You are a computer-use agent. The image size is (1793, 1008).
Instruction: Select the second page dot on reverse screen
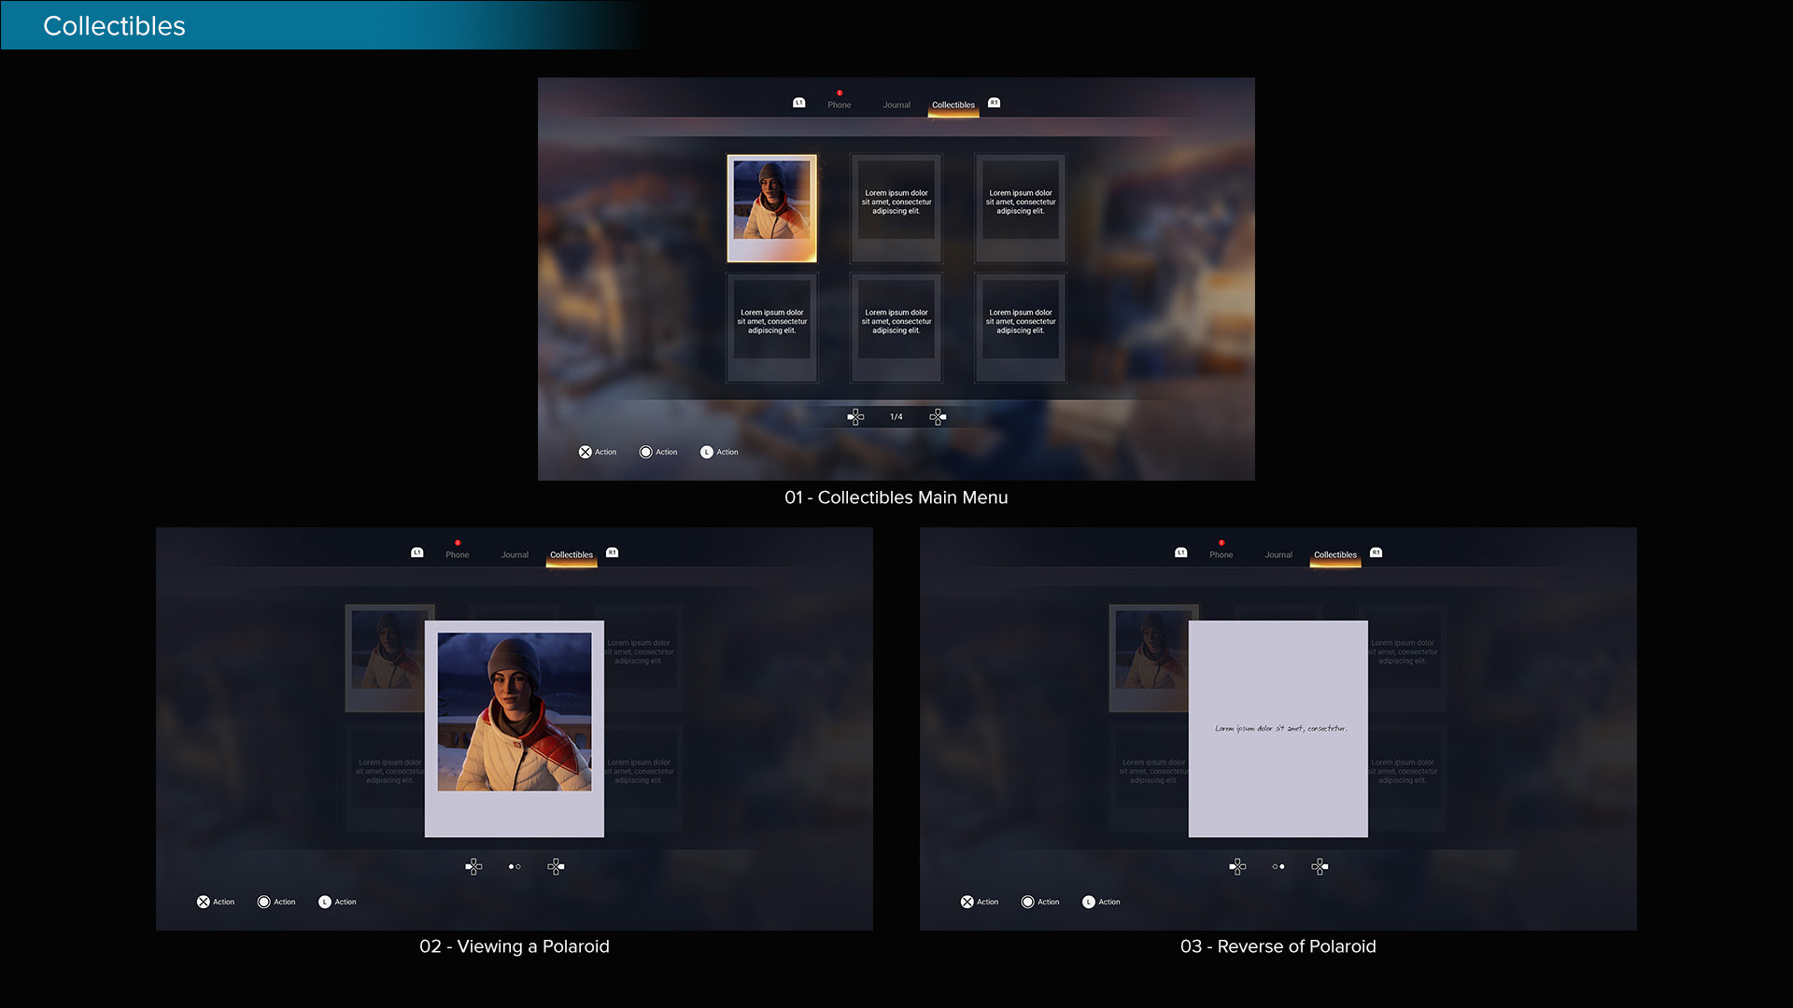(x=1281, y=867)
